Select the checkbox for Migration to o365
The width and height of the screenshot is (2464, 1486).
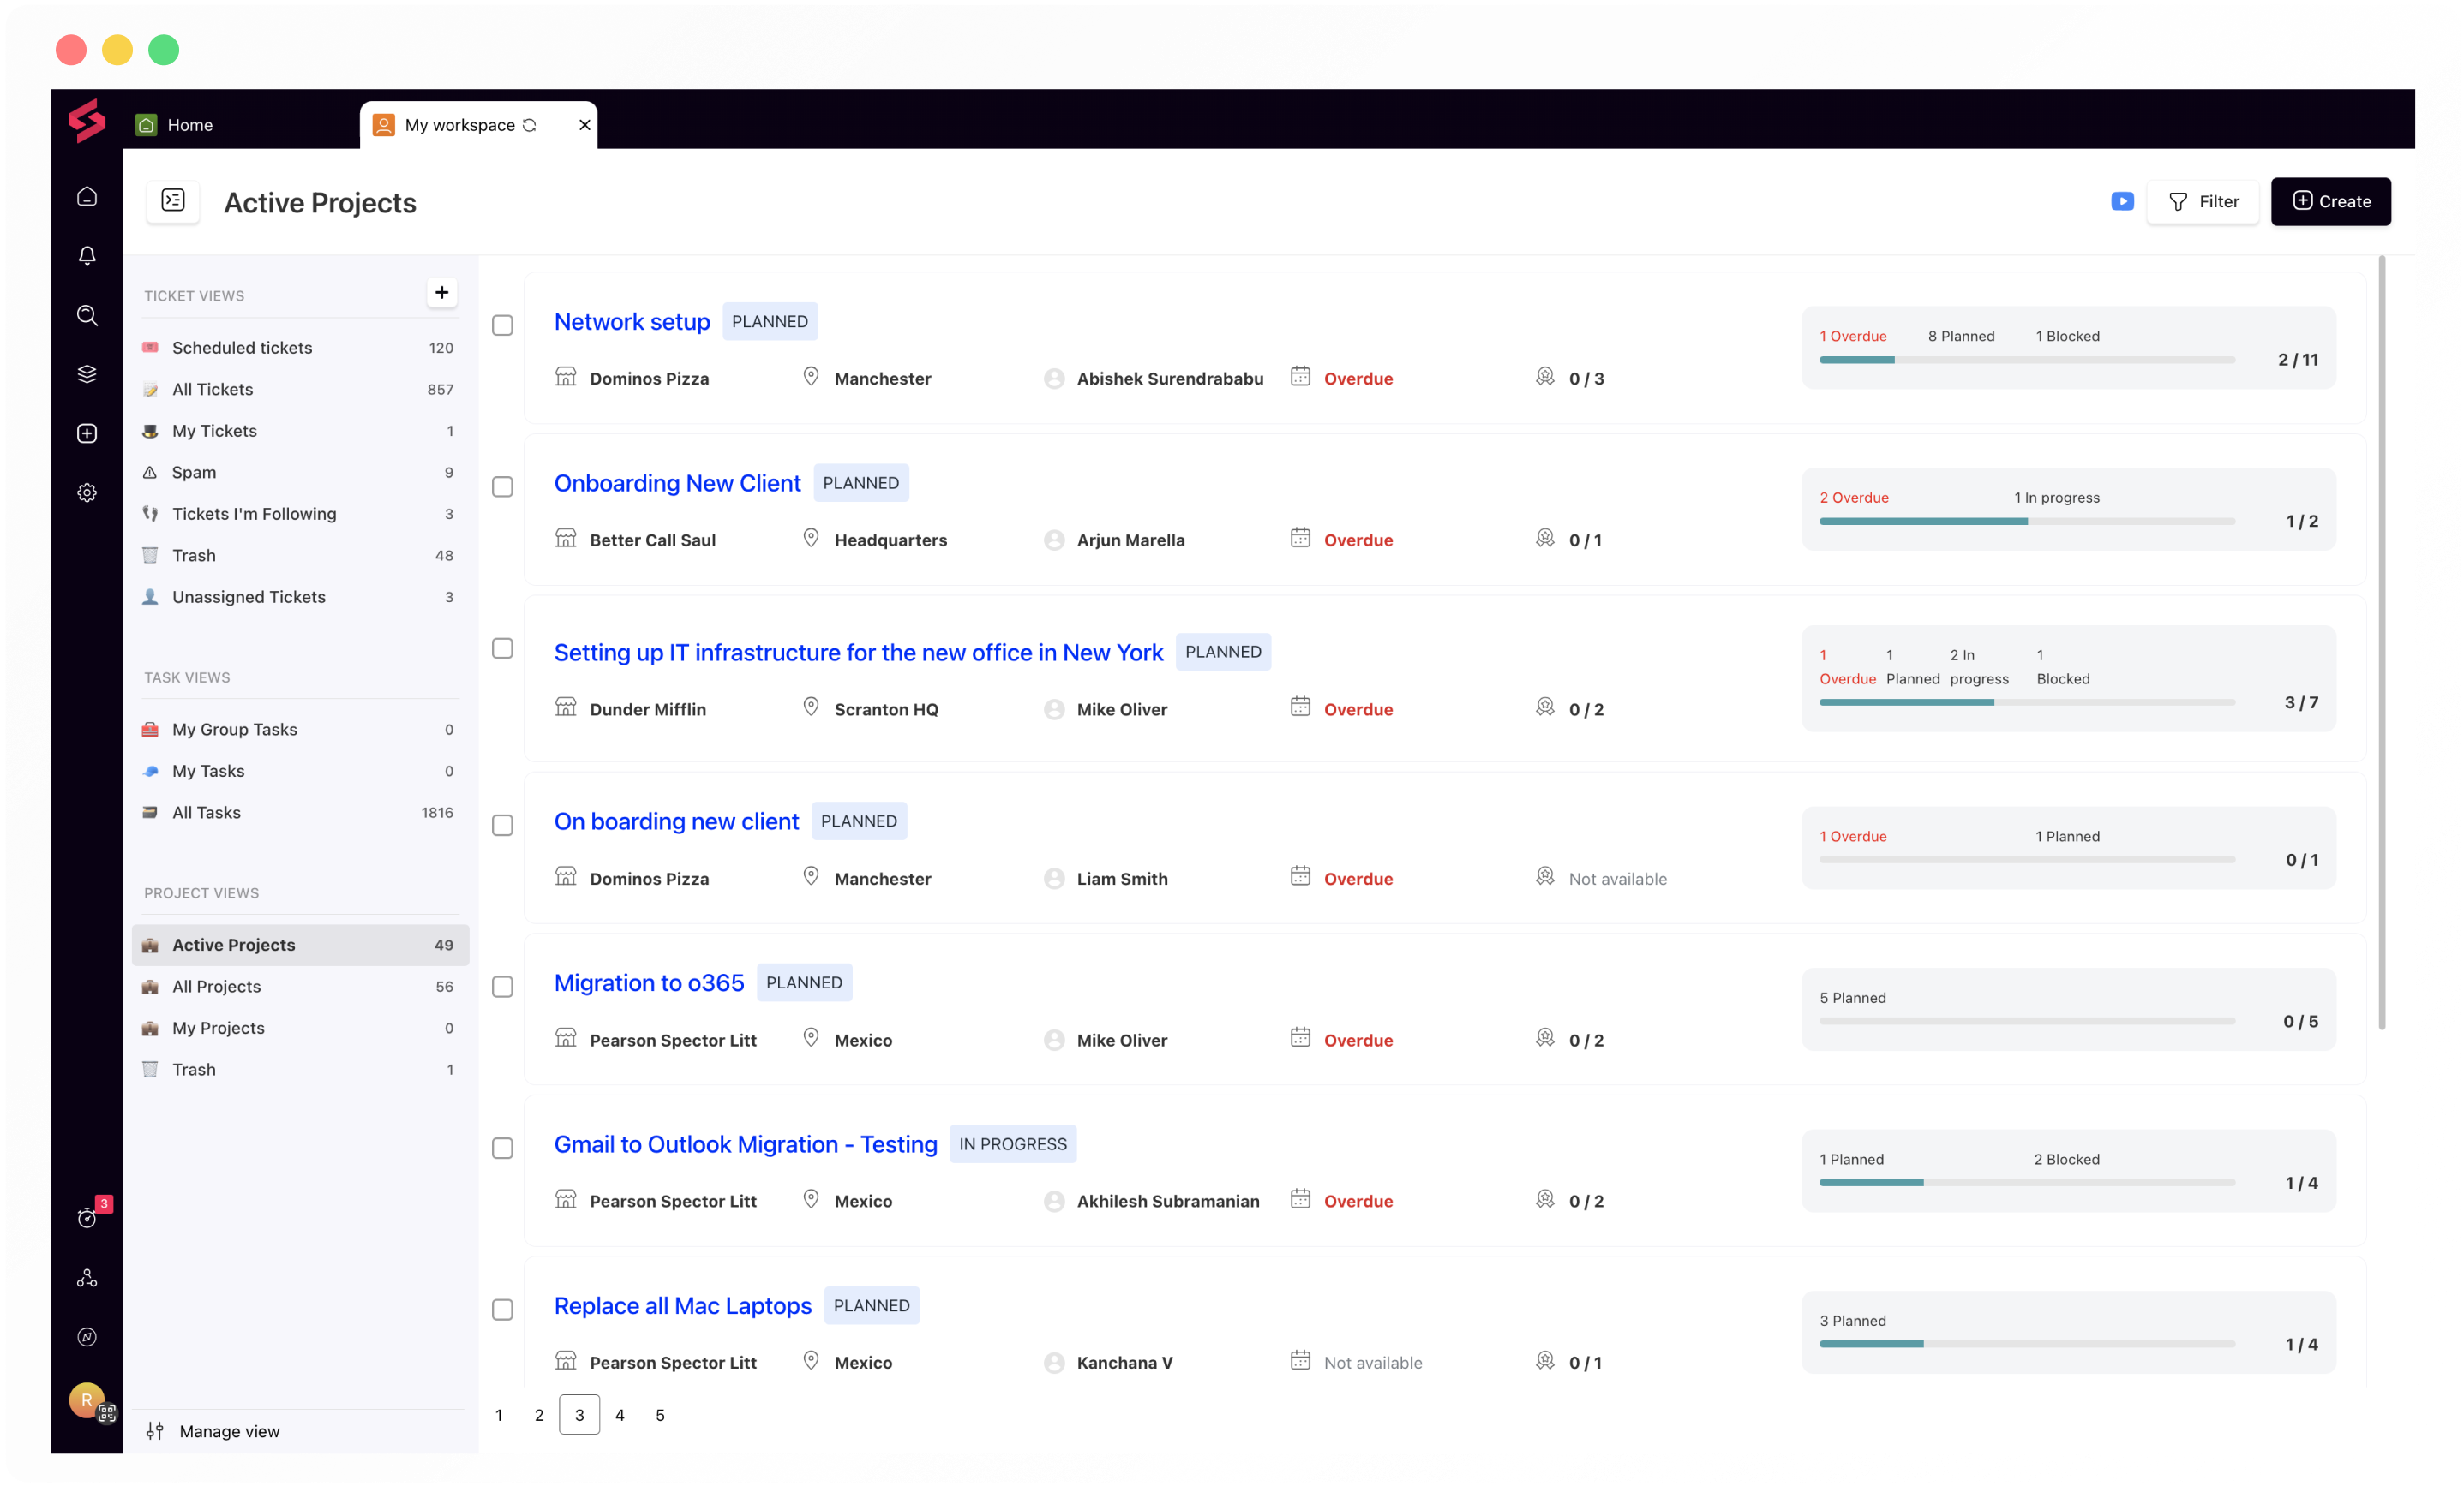(x=503, y=987)
